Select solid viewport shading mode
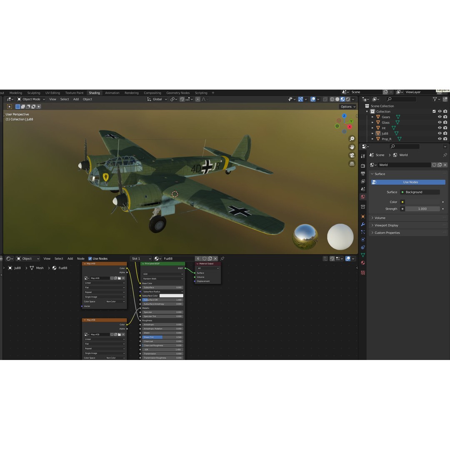This screenshot has height=450, width=450. (x=337, y=99)
